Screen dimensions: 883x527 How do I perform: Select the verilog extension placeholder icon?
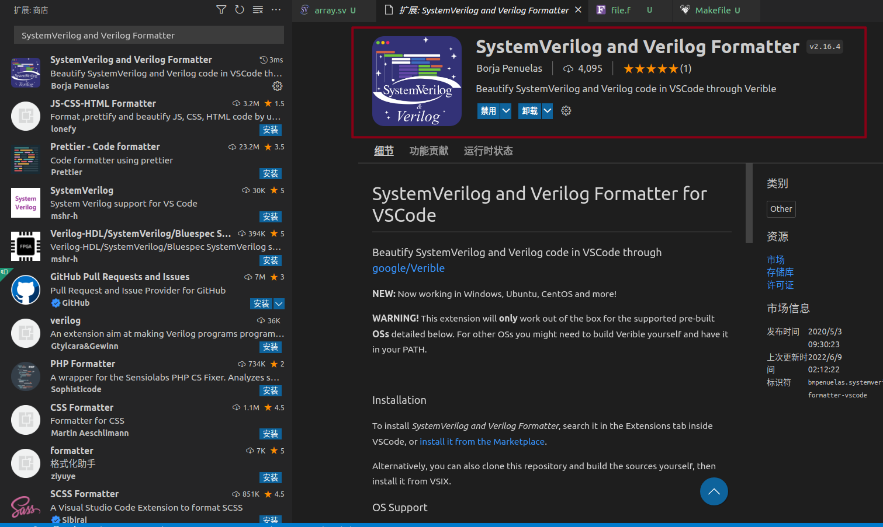tap(26, 333)
